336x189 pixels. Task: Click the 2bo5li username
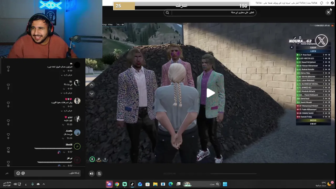pyautogui.click(x=69, y=145)
